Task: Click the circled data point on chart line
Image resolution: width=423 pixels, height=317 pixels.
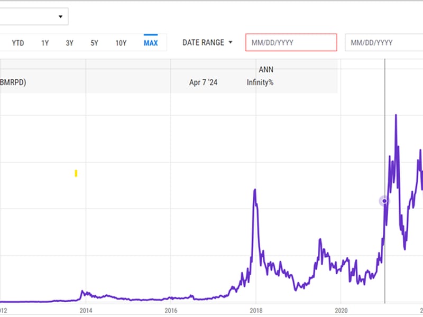Action: [x=384, y=201]
